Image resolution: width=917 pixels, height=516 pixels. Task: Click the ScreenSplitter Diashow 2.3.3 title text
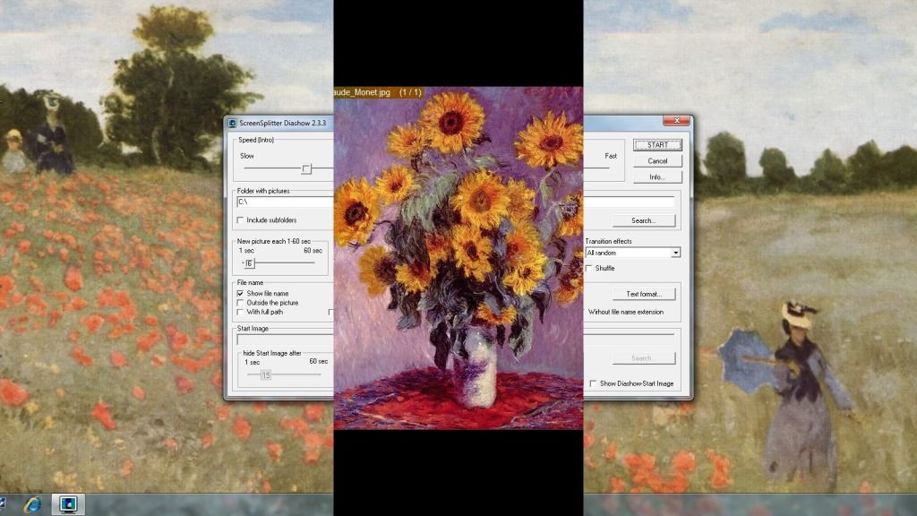(x=282, y=123)
